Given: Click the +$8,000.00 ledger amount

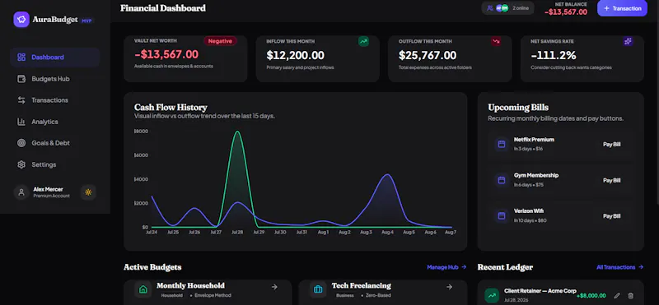Looking at the screenshot, I should coord(591,296).
